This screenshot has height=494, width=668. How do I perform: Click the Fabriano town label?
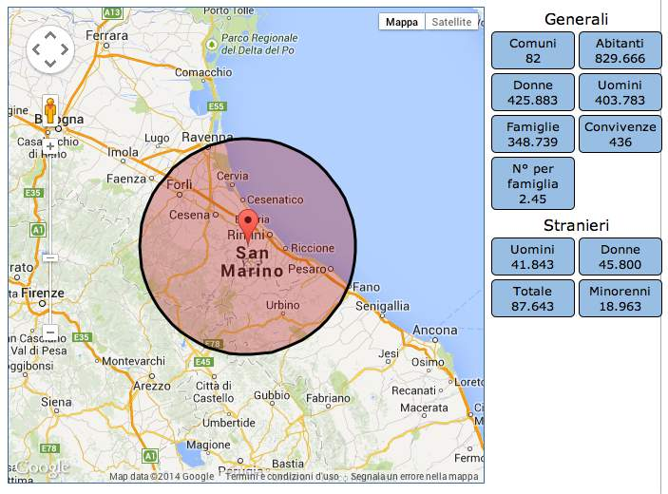pyautogui.click(x=328, y=398)
